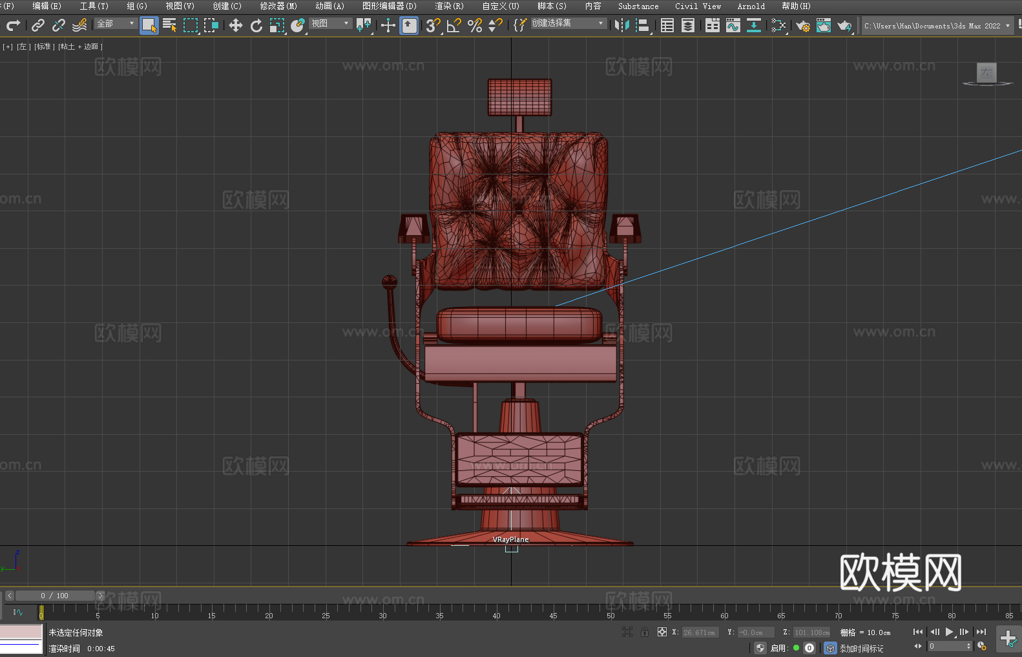This screenshot has height=657, width=1022.
Task: Click the large Set Key button
Action: coord(1008,639)
